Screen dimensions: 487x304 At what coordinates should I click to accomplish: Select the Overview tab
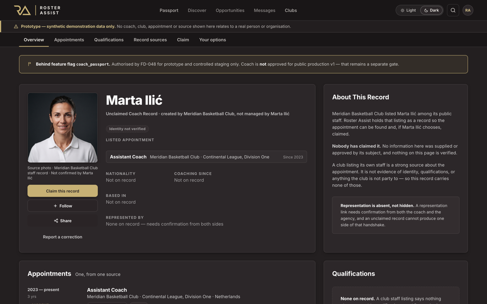tap(34, 40)
